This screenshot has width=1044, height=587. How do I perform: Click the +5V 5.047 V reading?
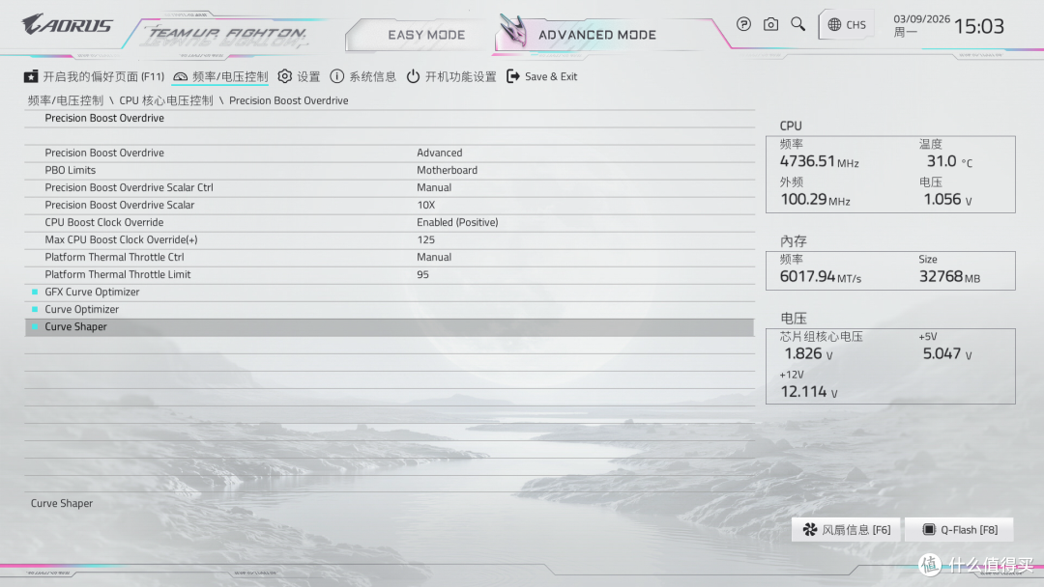947,353
